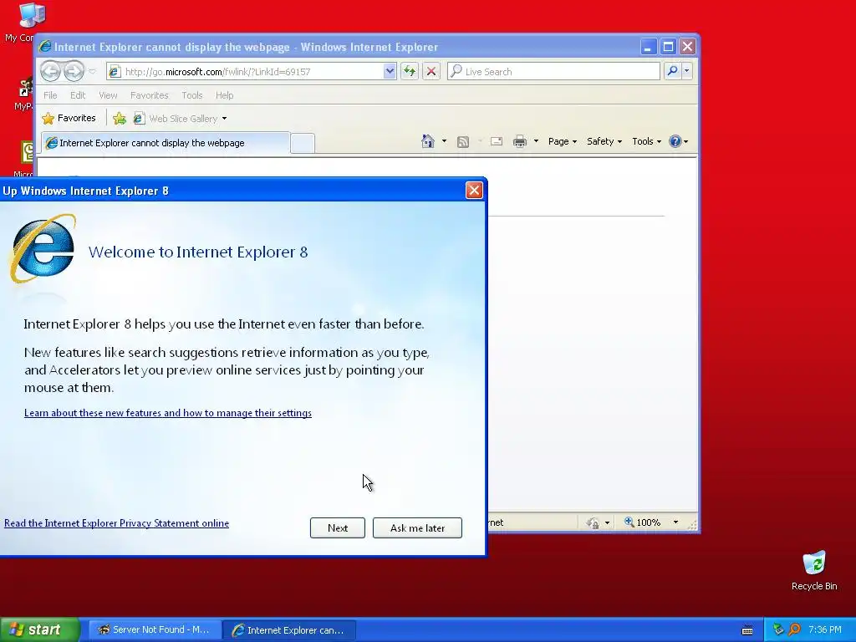Click Internet Explorer taskbar button
The height and width of the screenshot is (642, 856).
289,630
